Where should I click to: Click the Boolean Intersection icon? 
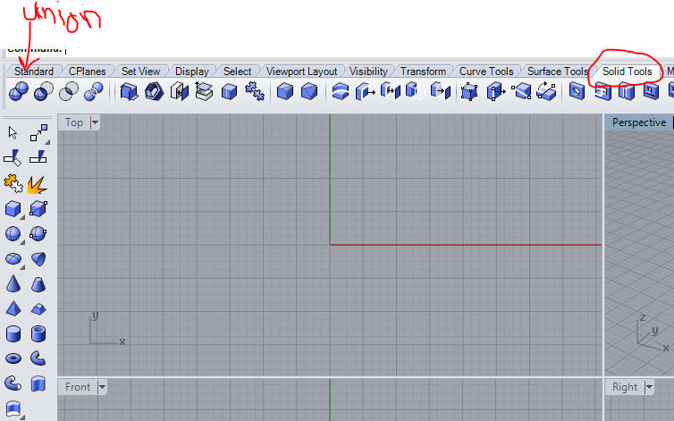pyautogui.click(x=68, y=91)
